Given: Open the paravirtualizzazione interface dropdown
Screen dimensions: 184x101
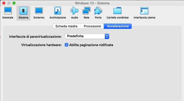Looking at the screenshot, I should [87, 36].
